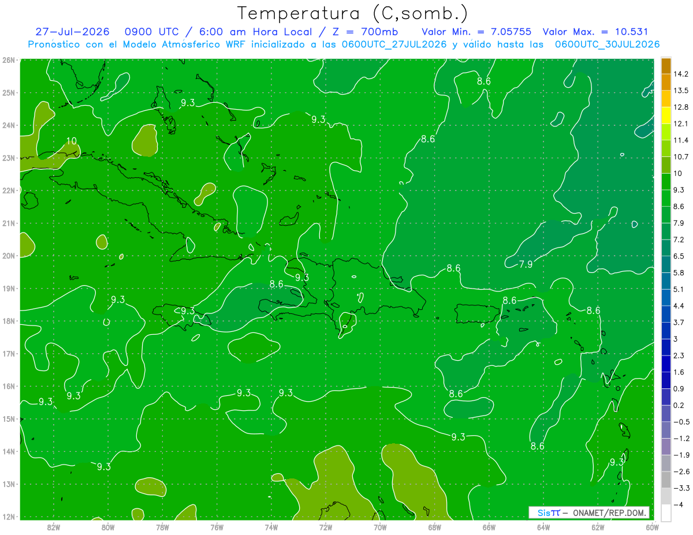Click the 64W longitude axis label

pos(543,527)
